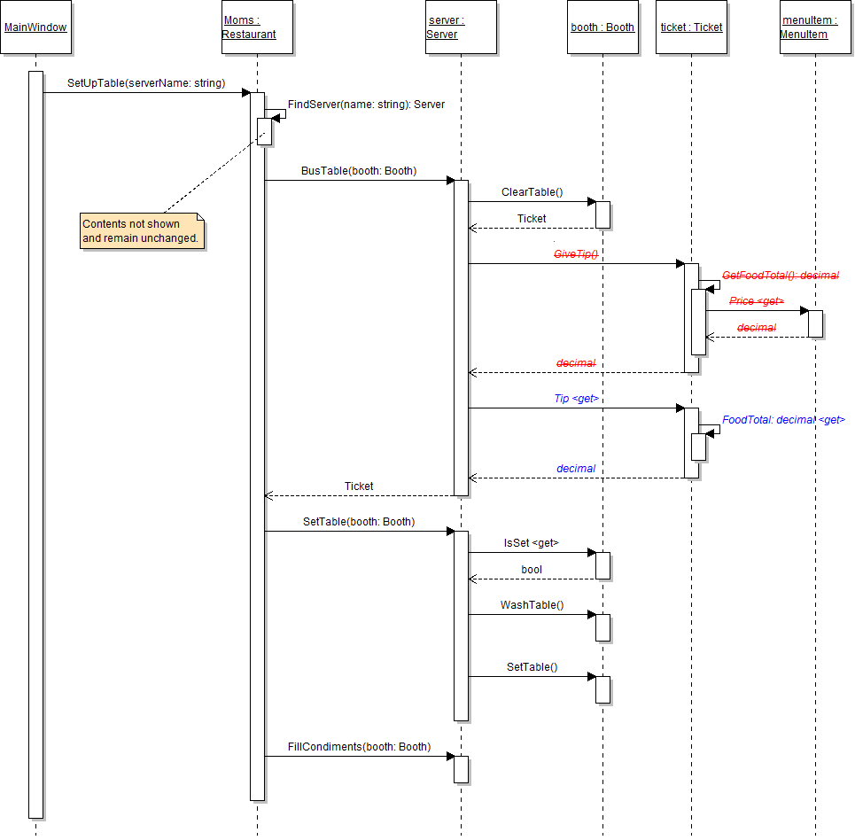The width and height of the screenshot is (855, 840).
Task: Select the bool return message label
Action: pyautogui.click(x=532, y=570)
